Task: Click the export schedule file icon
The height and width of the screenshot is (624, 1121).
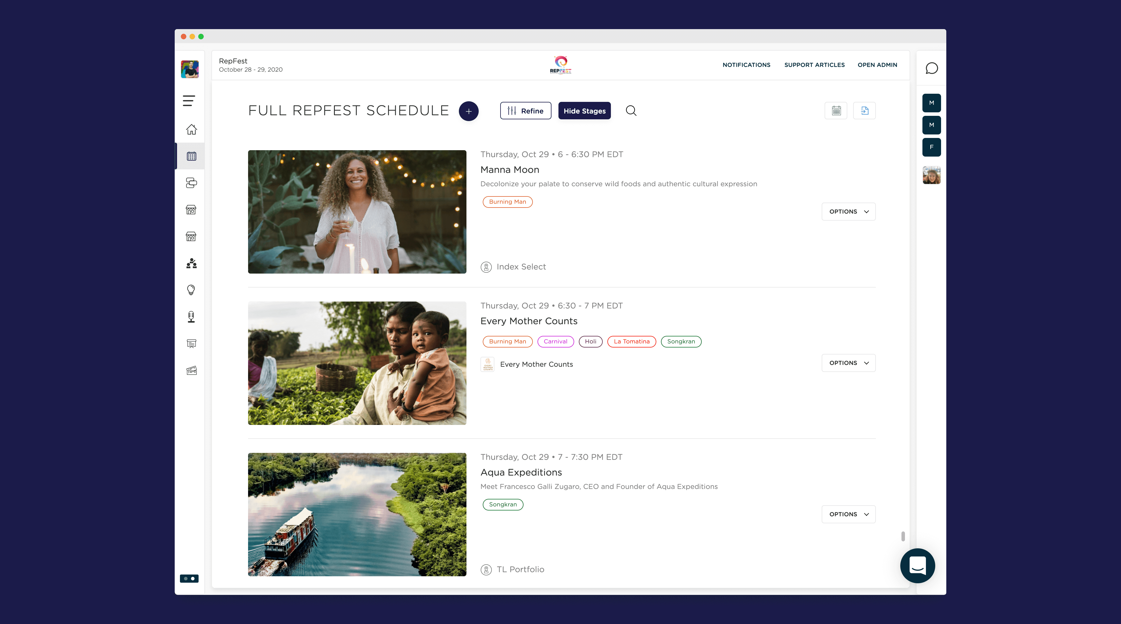Action: pyautogui.click(x=864, y=111)
